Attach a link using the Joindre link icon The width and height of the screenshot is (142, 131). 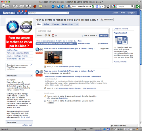tap(46, 35)
